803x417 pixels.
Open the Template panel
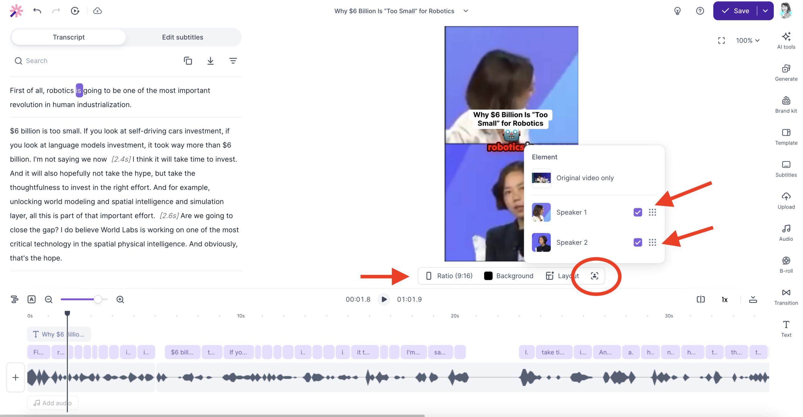pyautogui.click(x=785, y=136)
